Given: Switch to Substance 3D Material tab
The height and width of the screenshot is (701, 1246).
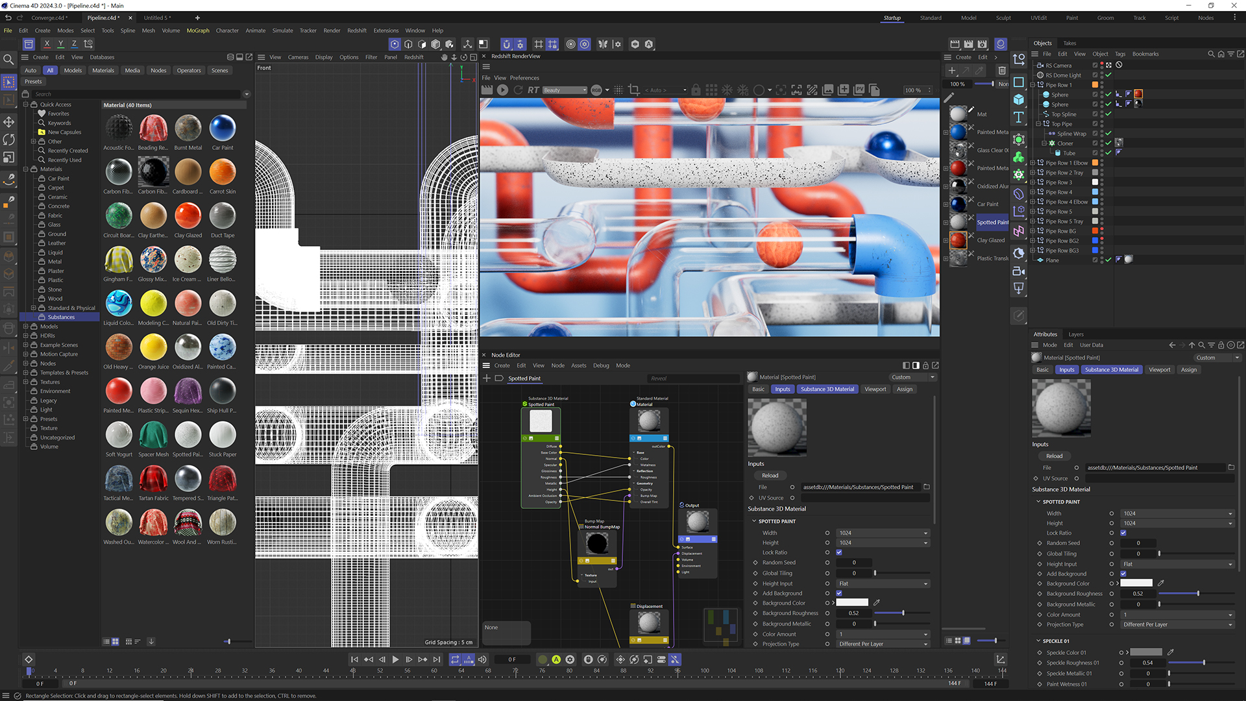Looking at the screenshot, I should pos(1111,369).
